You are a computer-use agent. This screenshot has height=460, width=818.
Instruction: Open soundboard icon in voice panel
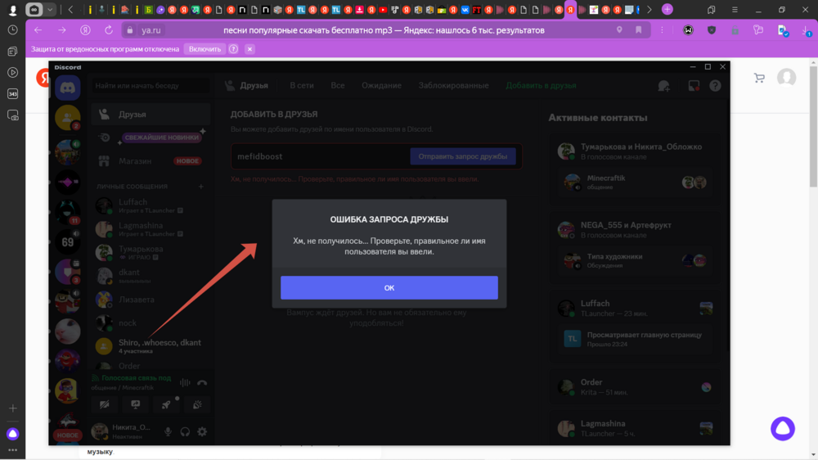(x=197, y=404)
